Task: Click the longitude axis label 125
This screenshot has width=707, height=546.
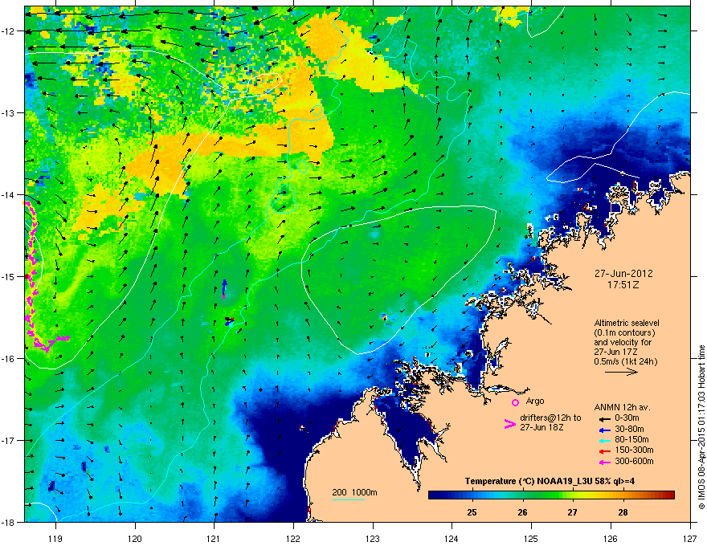Action: click(531, 538)
